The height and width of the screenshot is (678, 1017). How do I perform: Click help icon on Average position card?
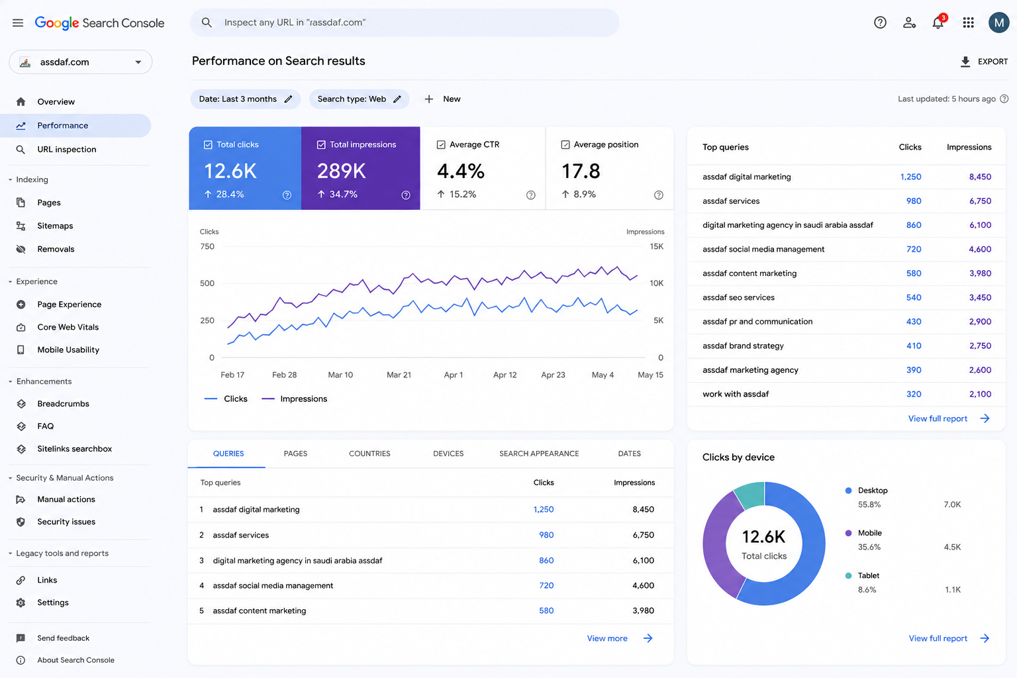point(658,195)
